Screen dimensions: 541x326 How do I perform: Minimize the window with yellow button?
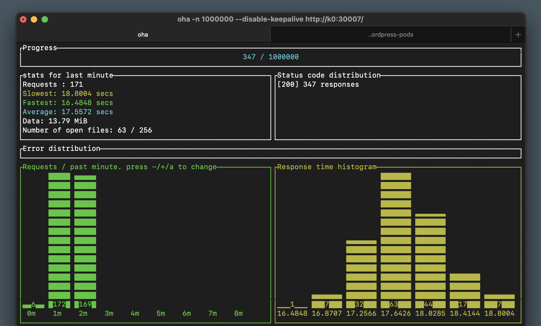[34, 19]
